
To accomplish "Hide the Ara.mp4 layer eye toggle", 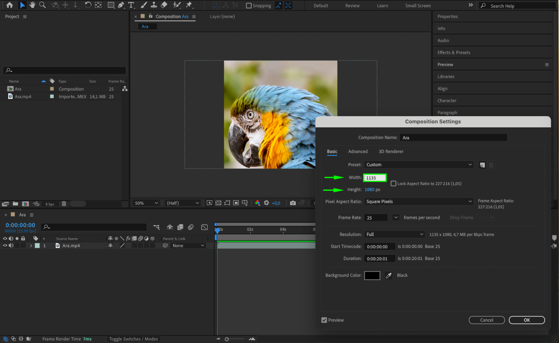I will 5,245.
